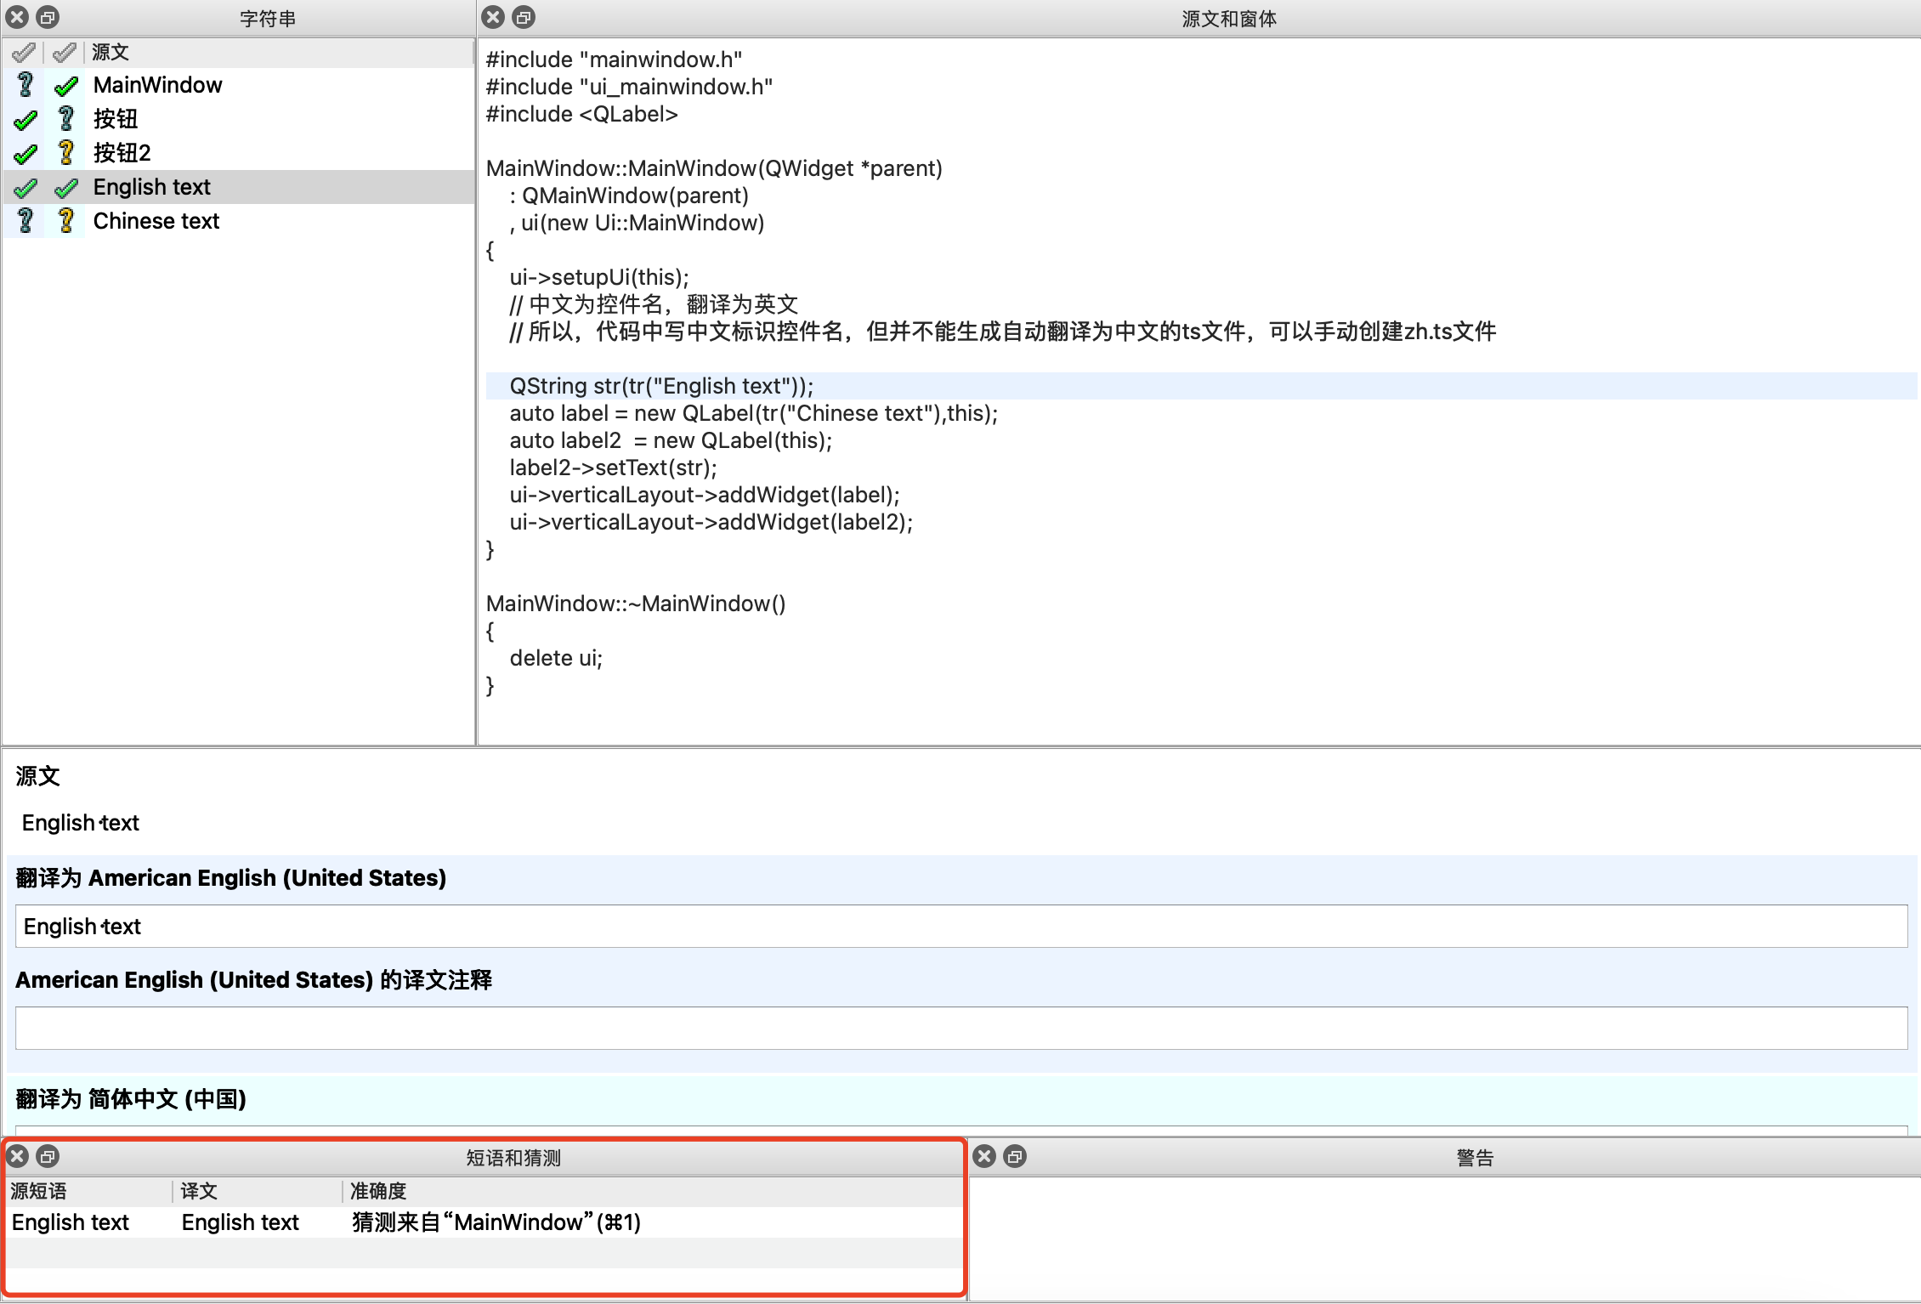Close the 警告 warnings panel
The image size is (1921, 1304).
coord(984,1156)
